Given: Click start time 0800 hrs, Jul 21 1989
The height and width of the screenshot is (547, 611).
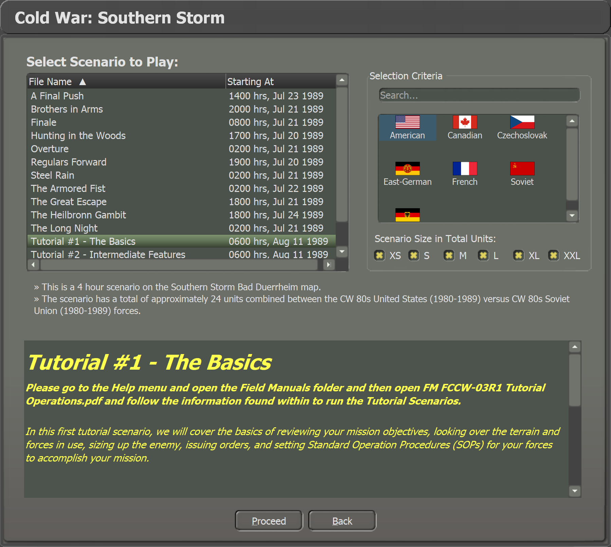Looking at the screenshot, I should pyautogui.click(x=276, y=122).
